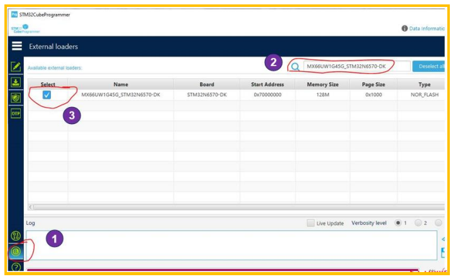Click the horizontal scrollbar track of loaders table

239,207
